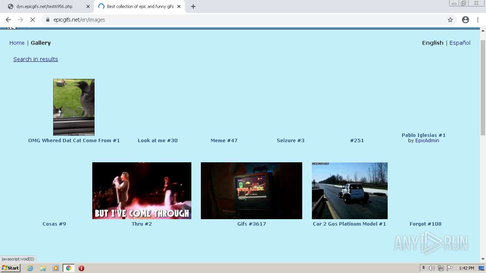The width and height of the screenshot is (486, 273).
Task: Go back to the previous page
Action: (x=8, y=20)
